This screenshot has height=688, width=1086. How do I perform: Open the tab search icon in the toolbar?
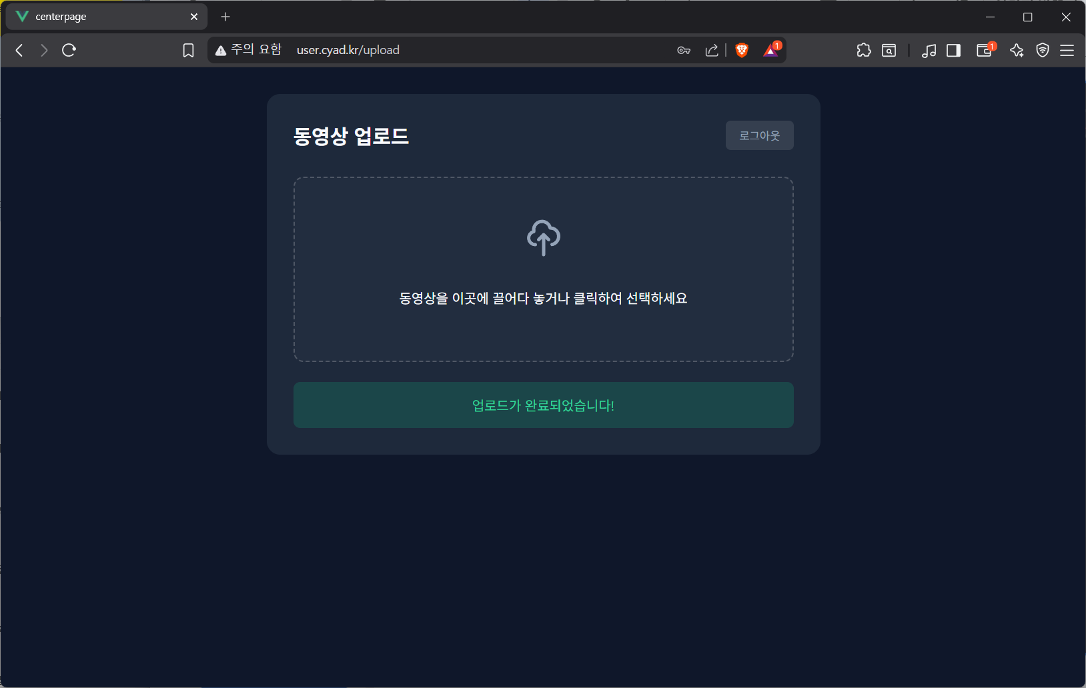pos(889,50)
